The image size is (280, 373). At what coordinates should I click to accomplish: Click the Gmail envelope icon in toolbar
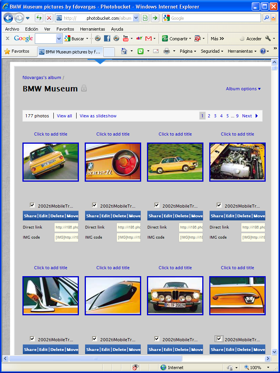[x=149, y=38]
